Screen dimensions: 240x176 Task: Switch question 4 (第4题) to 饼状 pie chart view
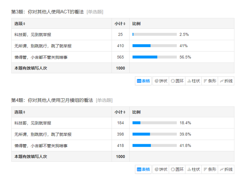pos(161,170)
